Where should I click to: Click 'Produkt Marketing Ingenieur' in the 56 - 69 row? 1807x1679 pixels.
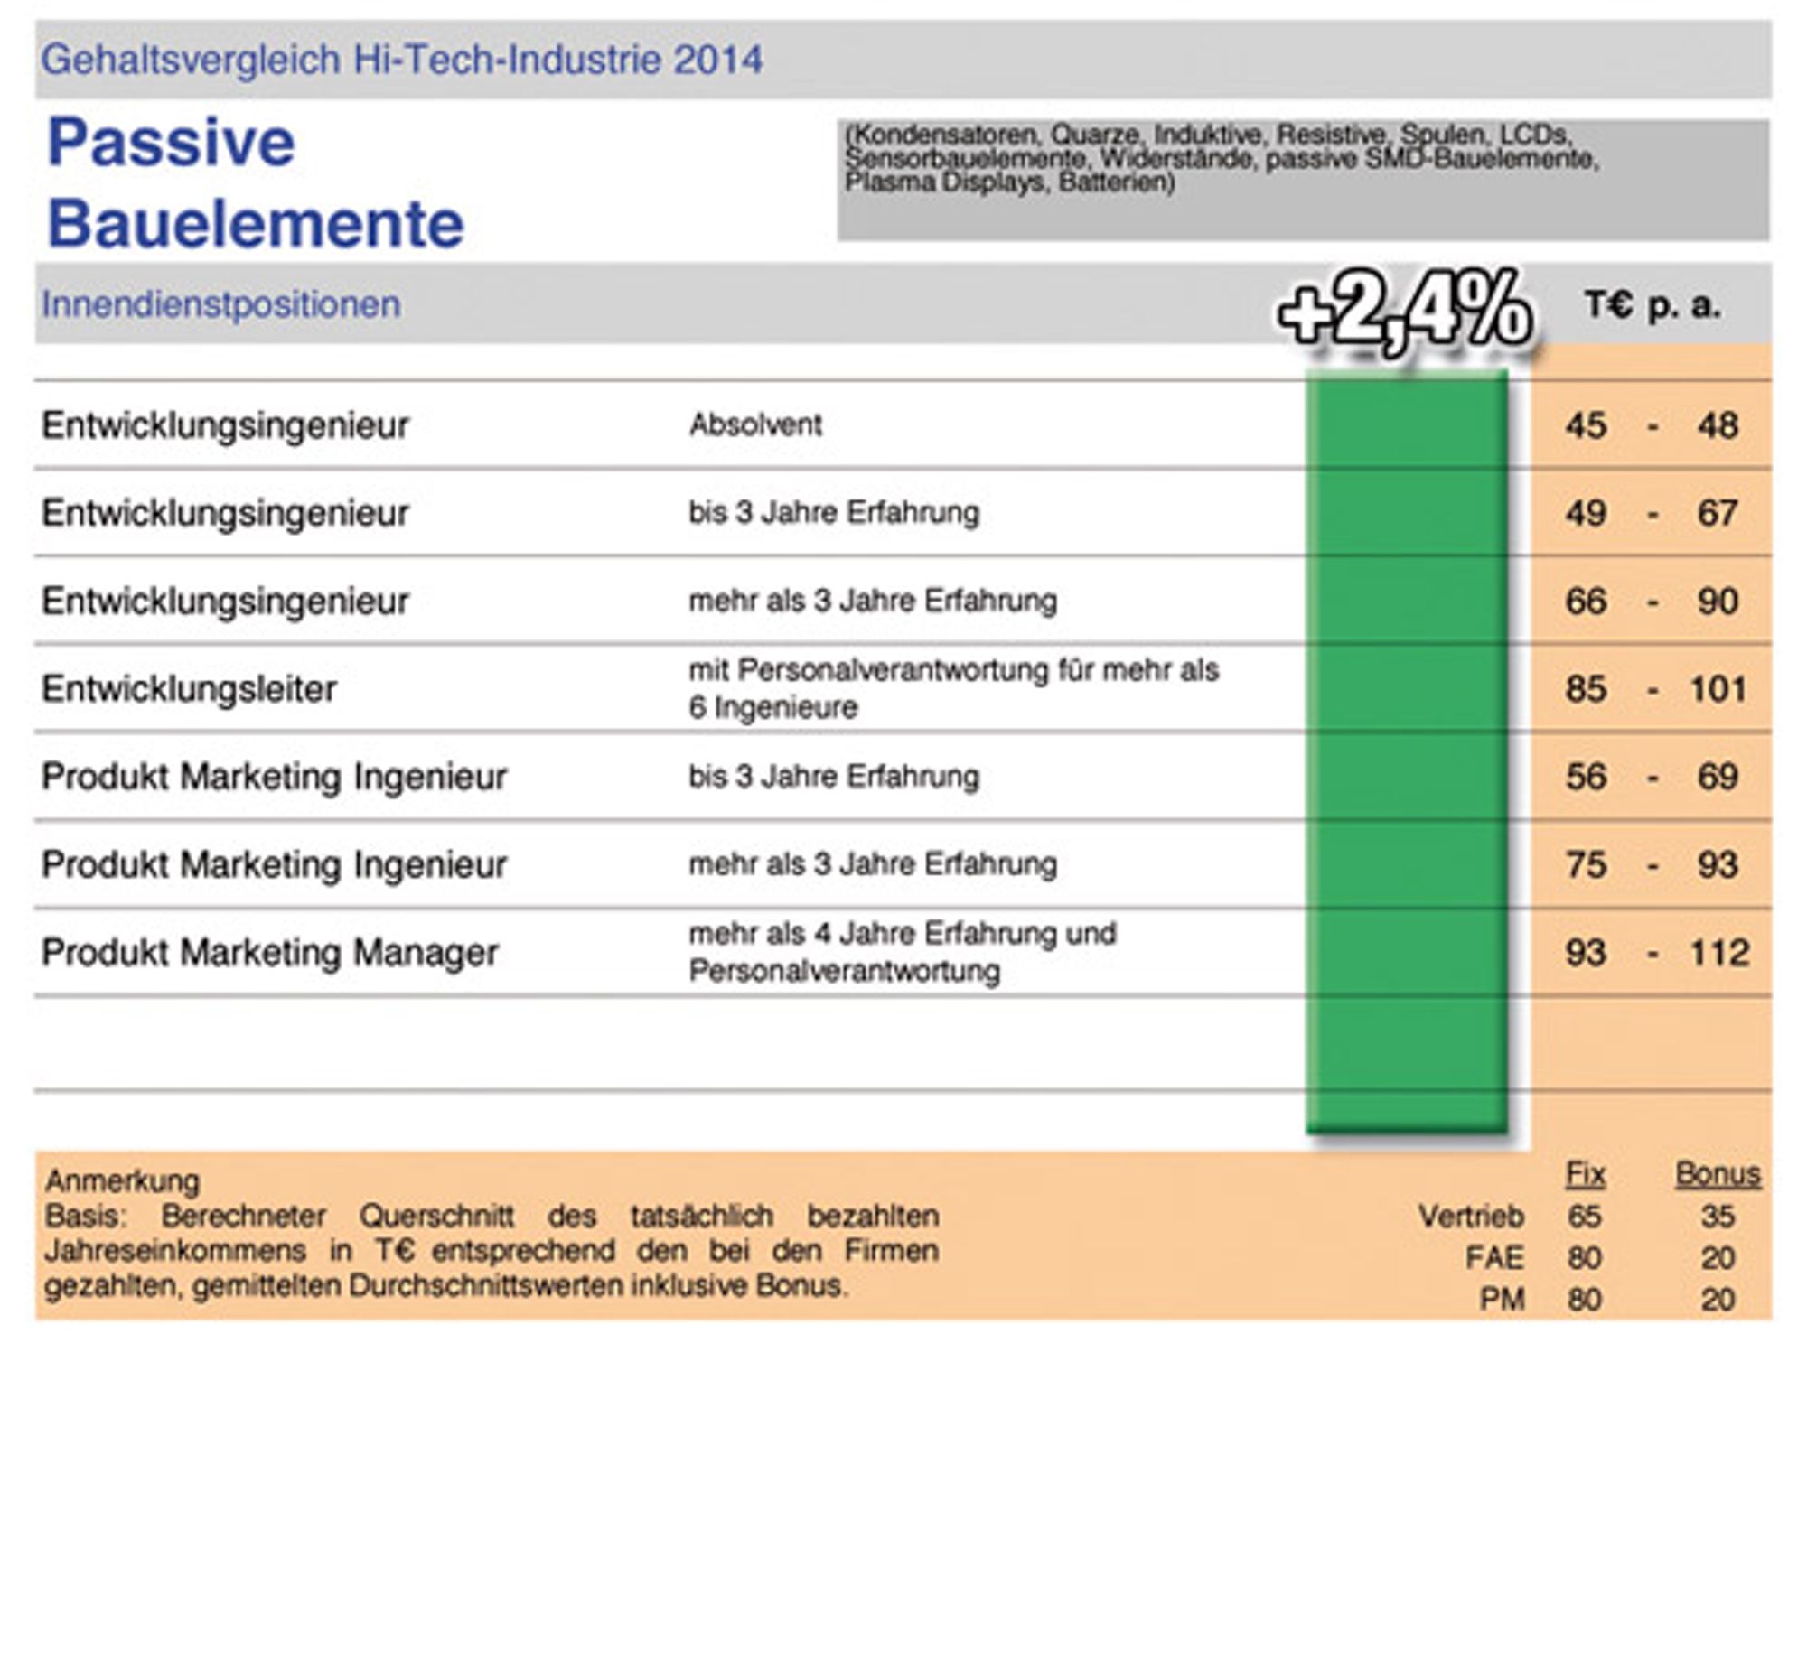(x=274, y=777)
